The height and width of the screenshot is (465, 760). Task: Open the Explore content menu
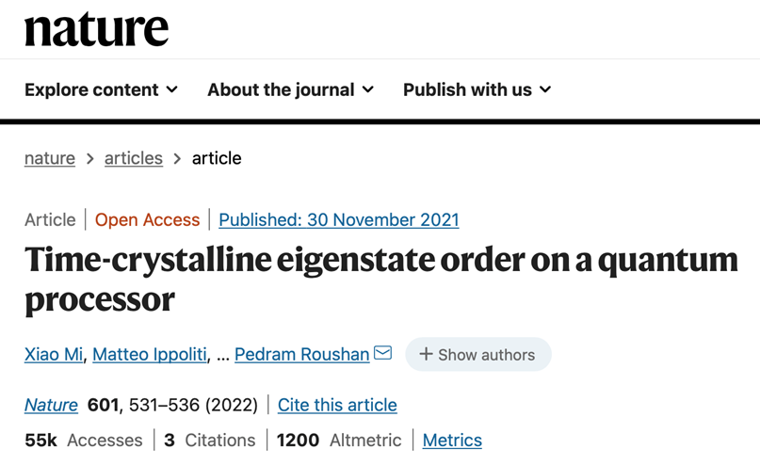point(102,89)
